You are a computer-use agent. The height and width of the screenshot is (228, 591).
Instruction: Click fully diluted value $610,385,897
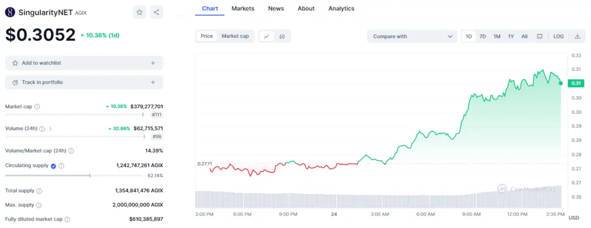pyautogui.click(x=147, y=220)
